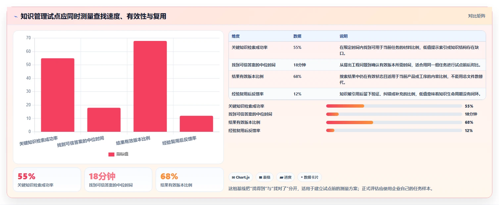Click the 关键知识检索成功率 x-axis label
Screen dimensions: 499x205
(38, 141)
